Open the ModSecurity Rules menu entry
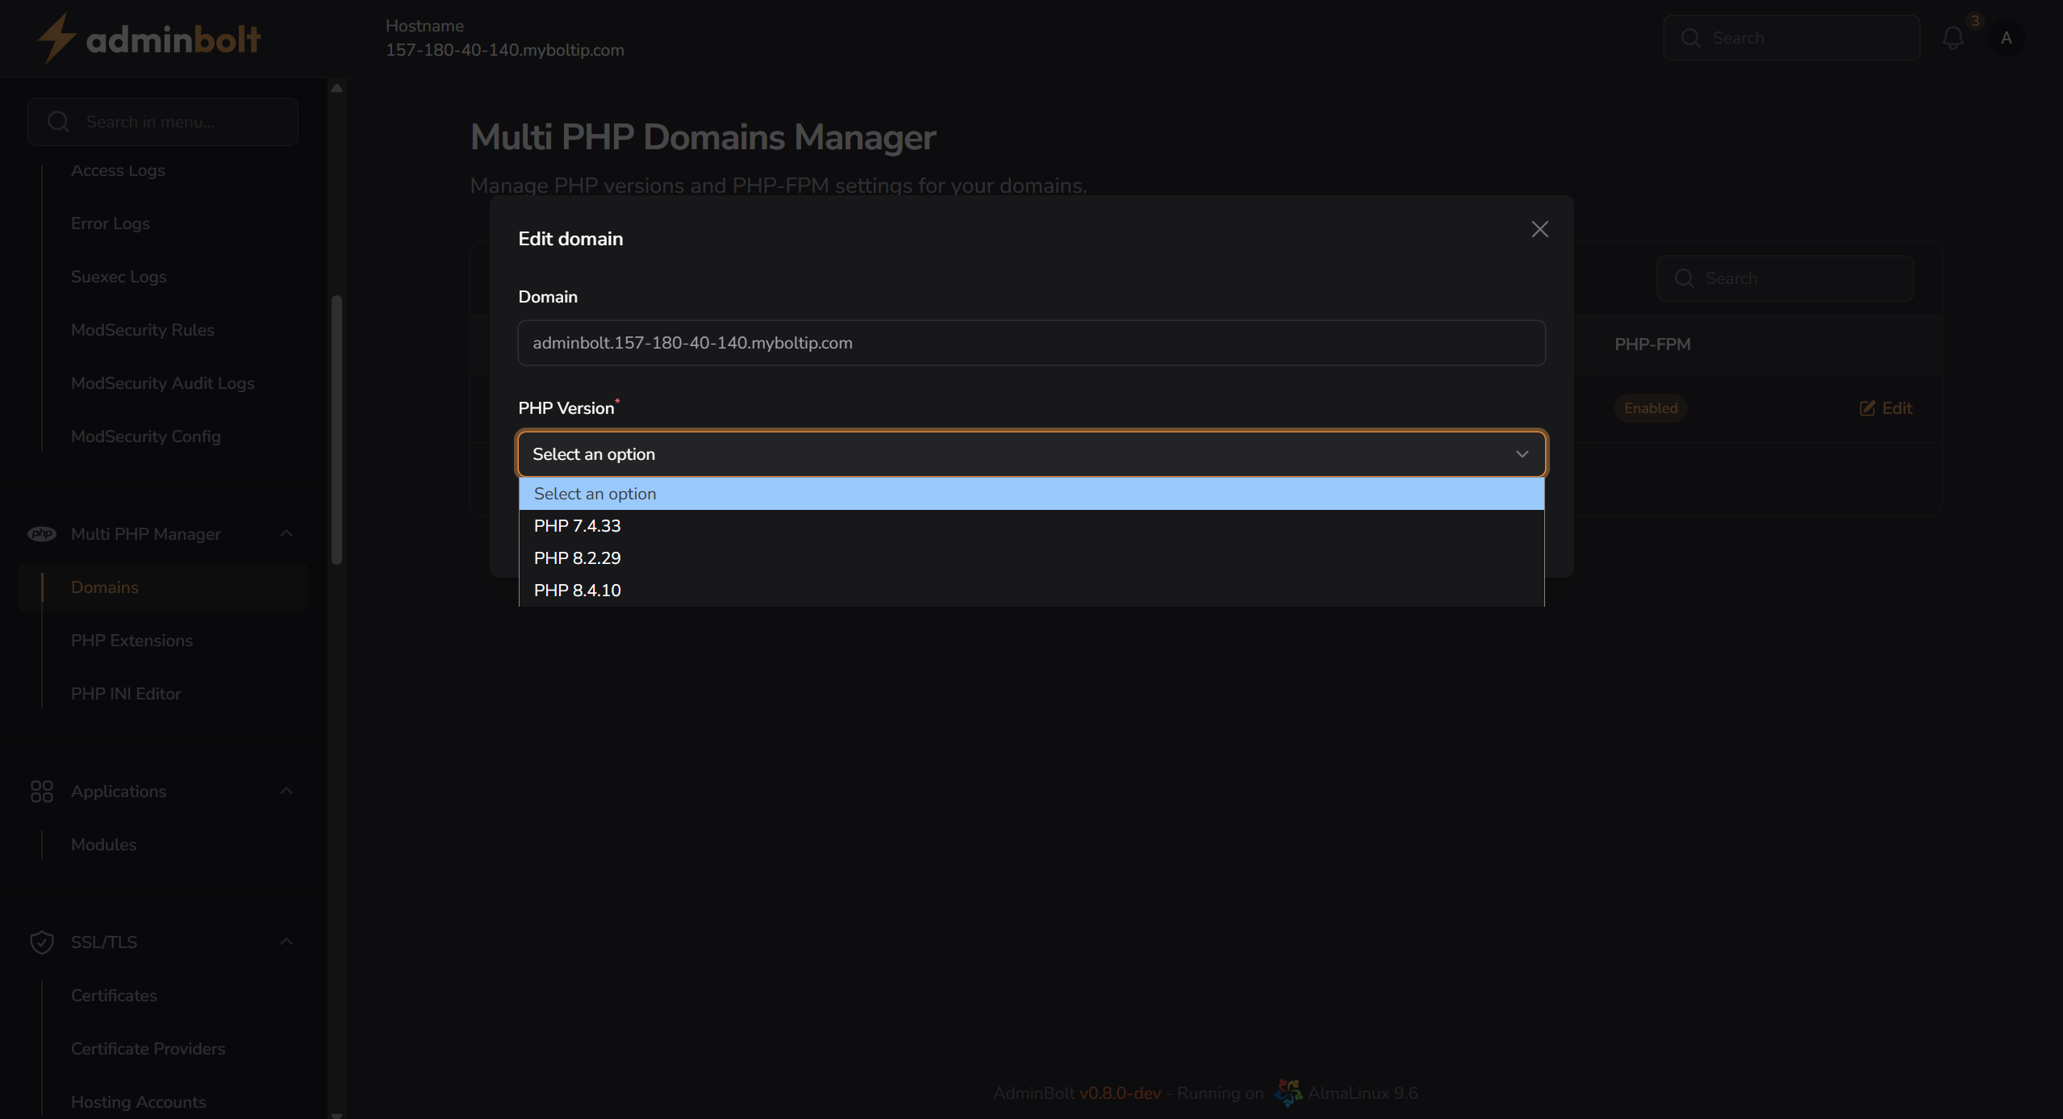This screenshot has height=1119, width=2063. 142,329
